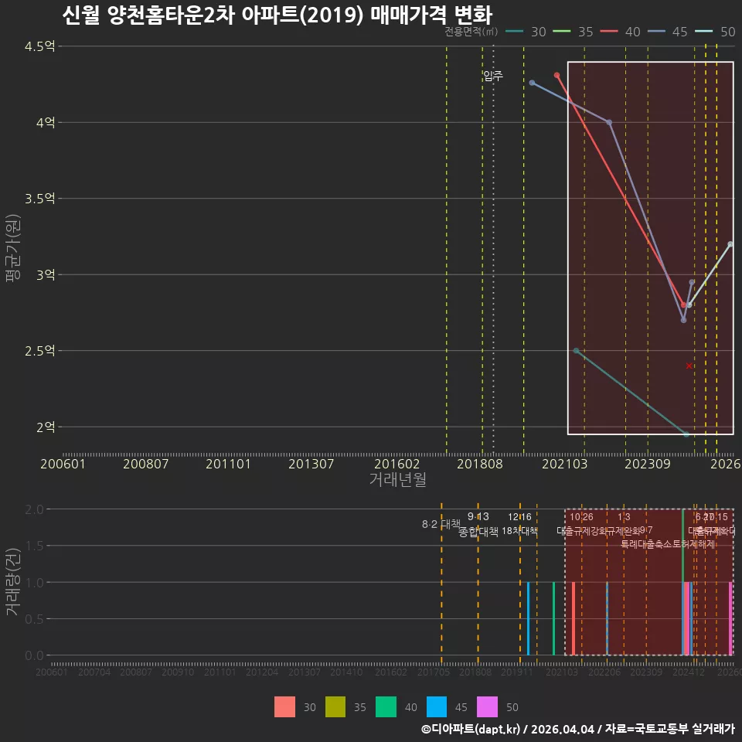Image resolution: width=742 pixels, height=742 pixels.
Task: Click the 201307 label on the price chart axis
Action: tap(311, 464)
